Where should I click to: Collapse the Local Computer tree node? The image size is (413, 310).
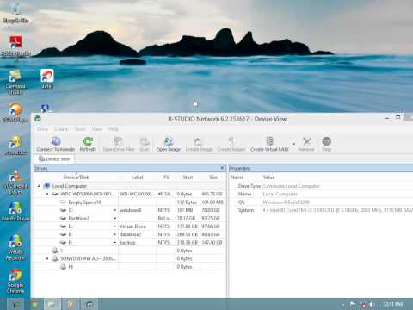click(39, 186)
